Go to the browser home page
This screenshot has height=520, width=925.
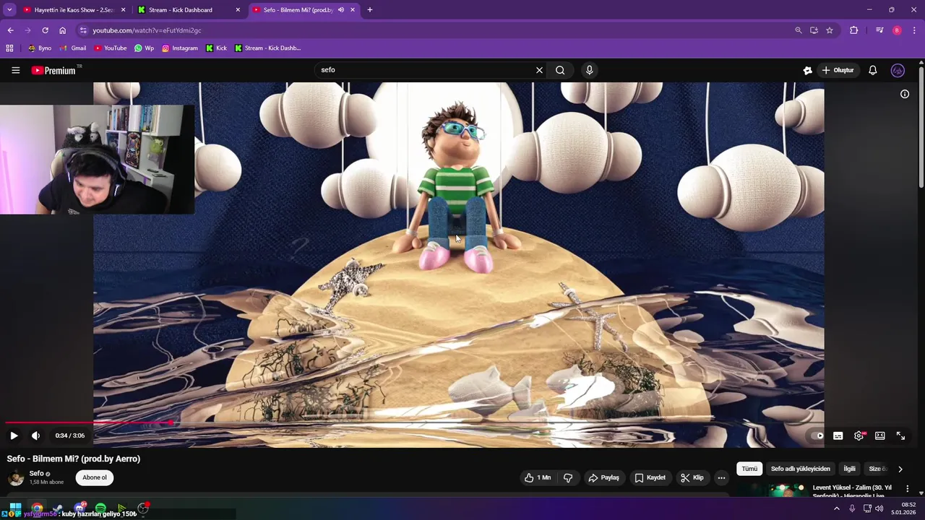62,30
